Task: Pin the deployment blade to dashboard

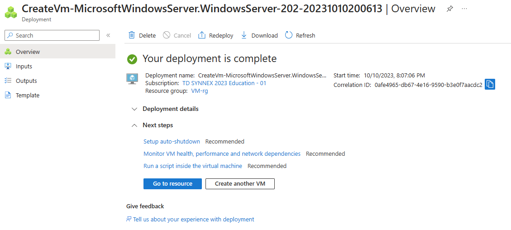Action: (x=450, y=9)
